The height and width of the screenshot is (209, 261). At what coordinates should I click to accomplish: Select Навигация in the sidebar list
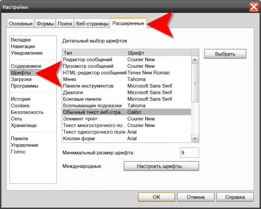coord(23,46)
